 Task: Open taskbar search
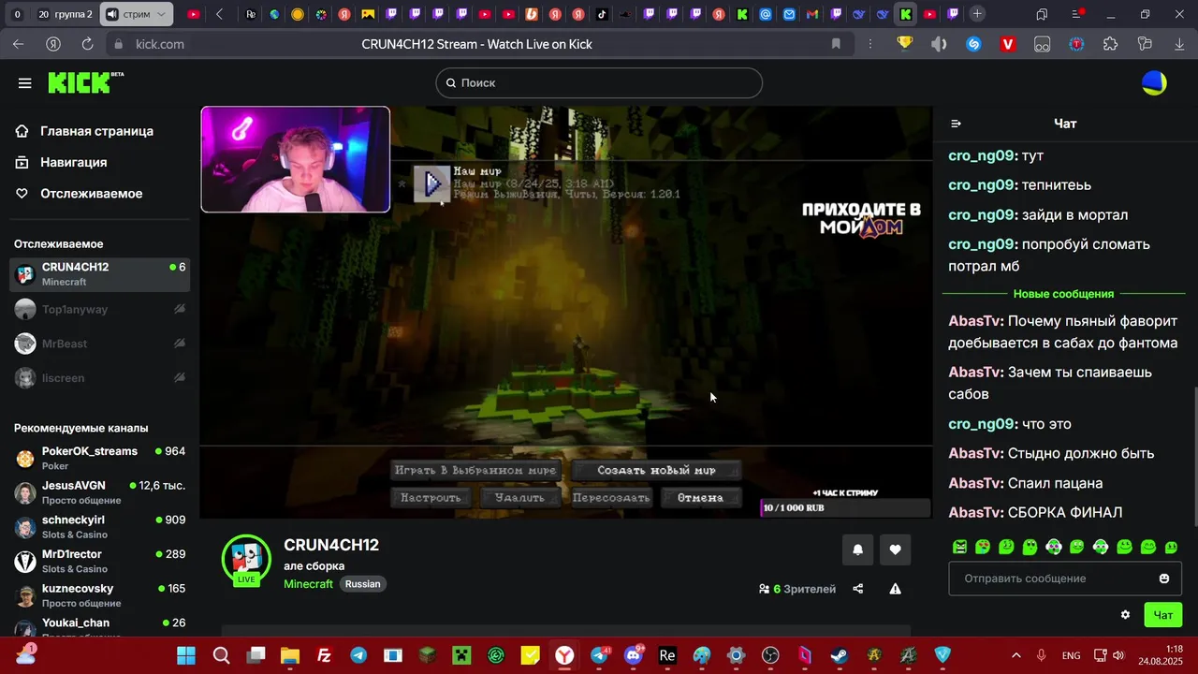point(221,655)
